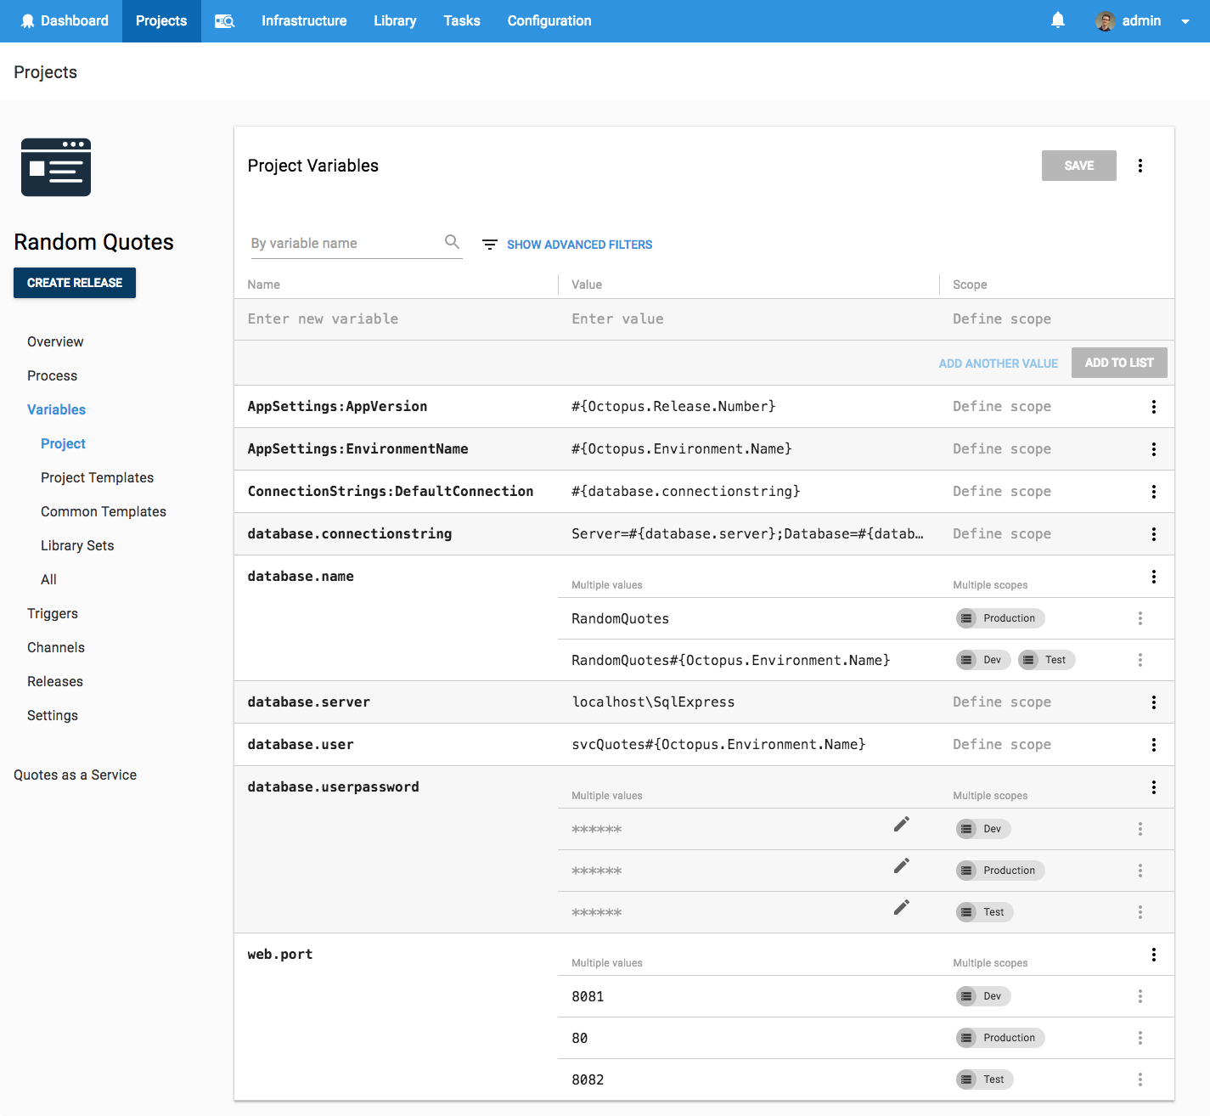Click Add Another Value link

(x=998, y=364)
